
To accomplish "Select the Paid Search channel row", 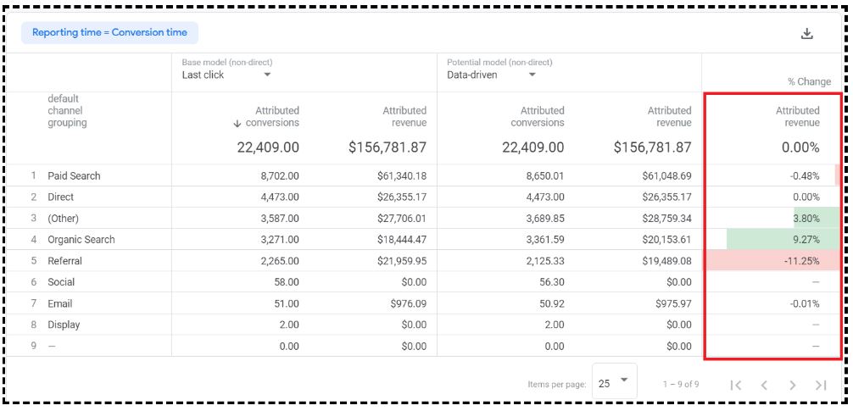I will [x=74, y=176].
